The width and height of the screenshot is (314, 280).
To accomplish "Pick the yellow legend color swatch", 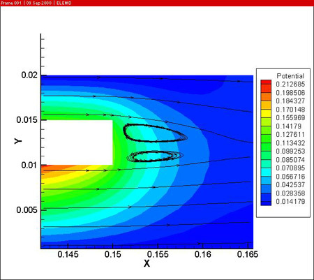I will coord(266,114).
